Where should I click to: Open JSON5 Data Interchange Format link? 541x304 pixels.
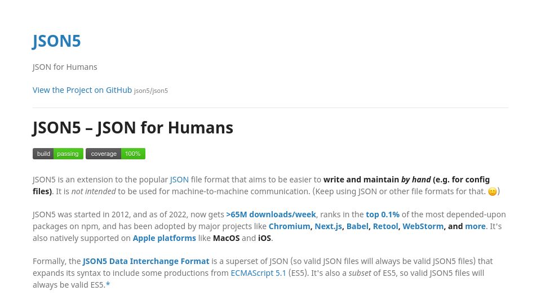(x=146, y=261)
